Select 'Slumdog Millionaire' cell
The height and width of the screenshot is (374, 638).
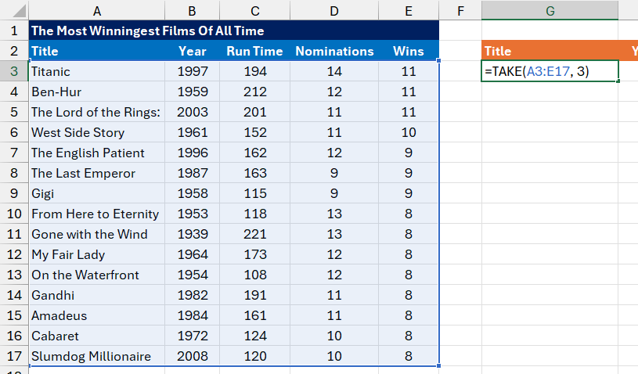pos(97,356)
